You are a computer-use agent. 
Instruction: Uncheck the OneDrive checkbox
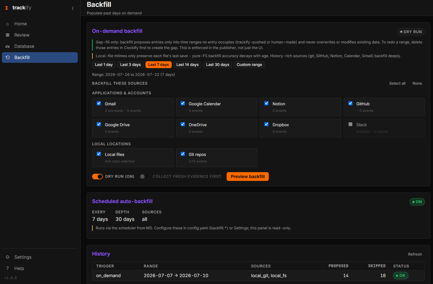(x=183, y=124)
